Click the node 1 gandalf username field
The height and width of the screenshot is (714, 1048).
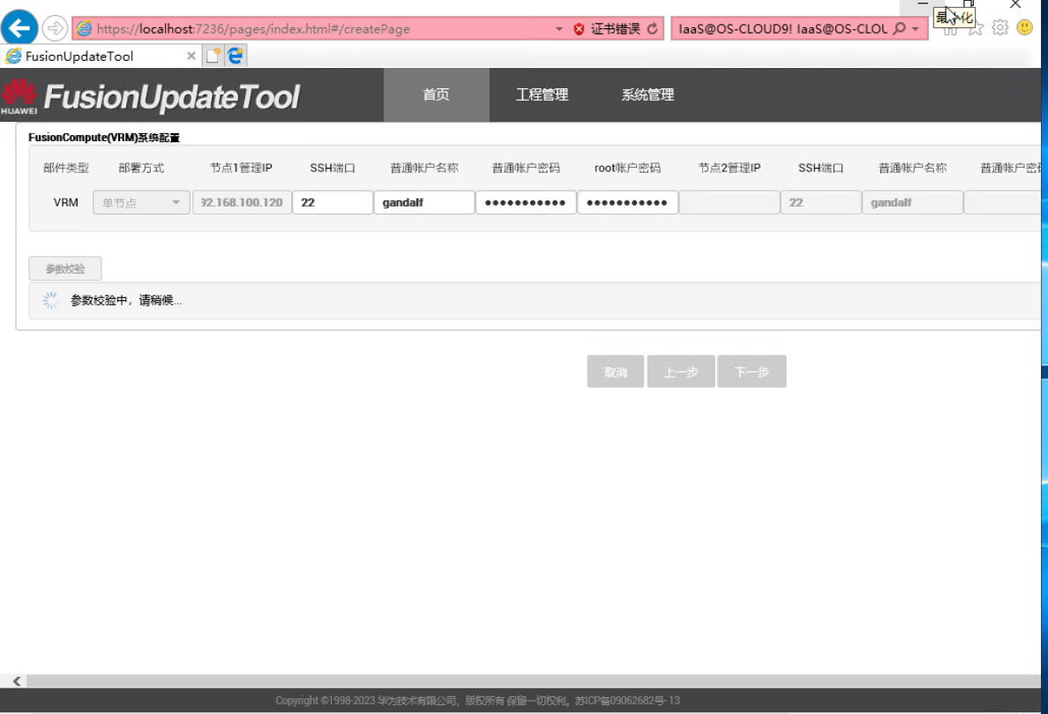tap(424, 203)
